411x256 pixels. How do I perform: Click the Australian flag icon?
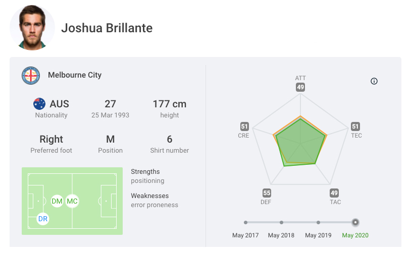click(39, 104)
